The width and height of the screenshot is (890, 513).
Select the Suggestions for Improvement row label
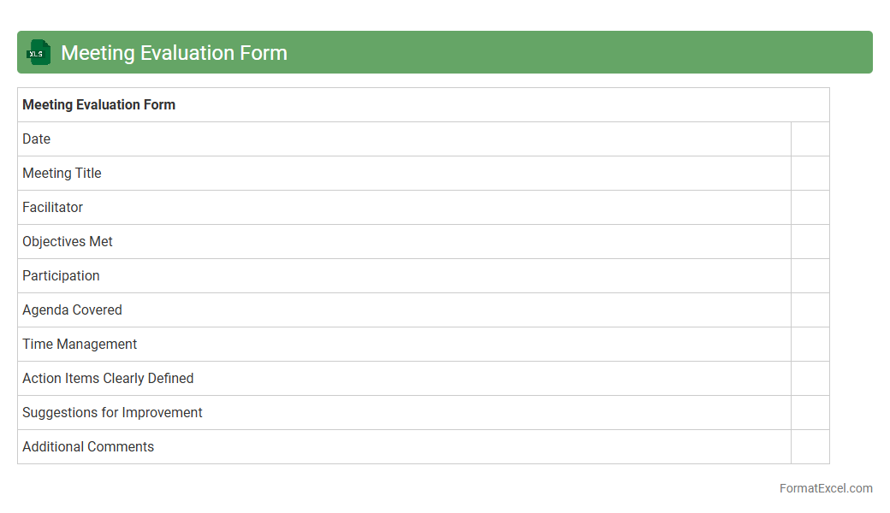point(112,413)
